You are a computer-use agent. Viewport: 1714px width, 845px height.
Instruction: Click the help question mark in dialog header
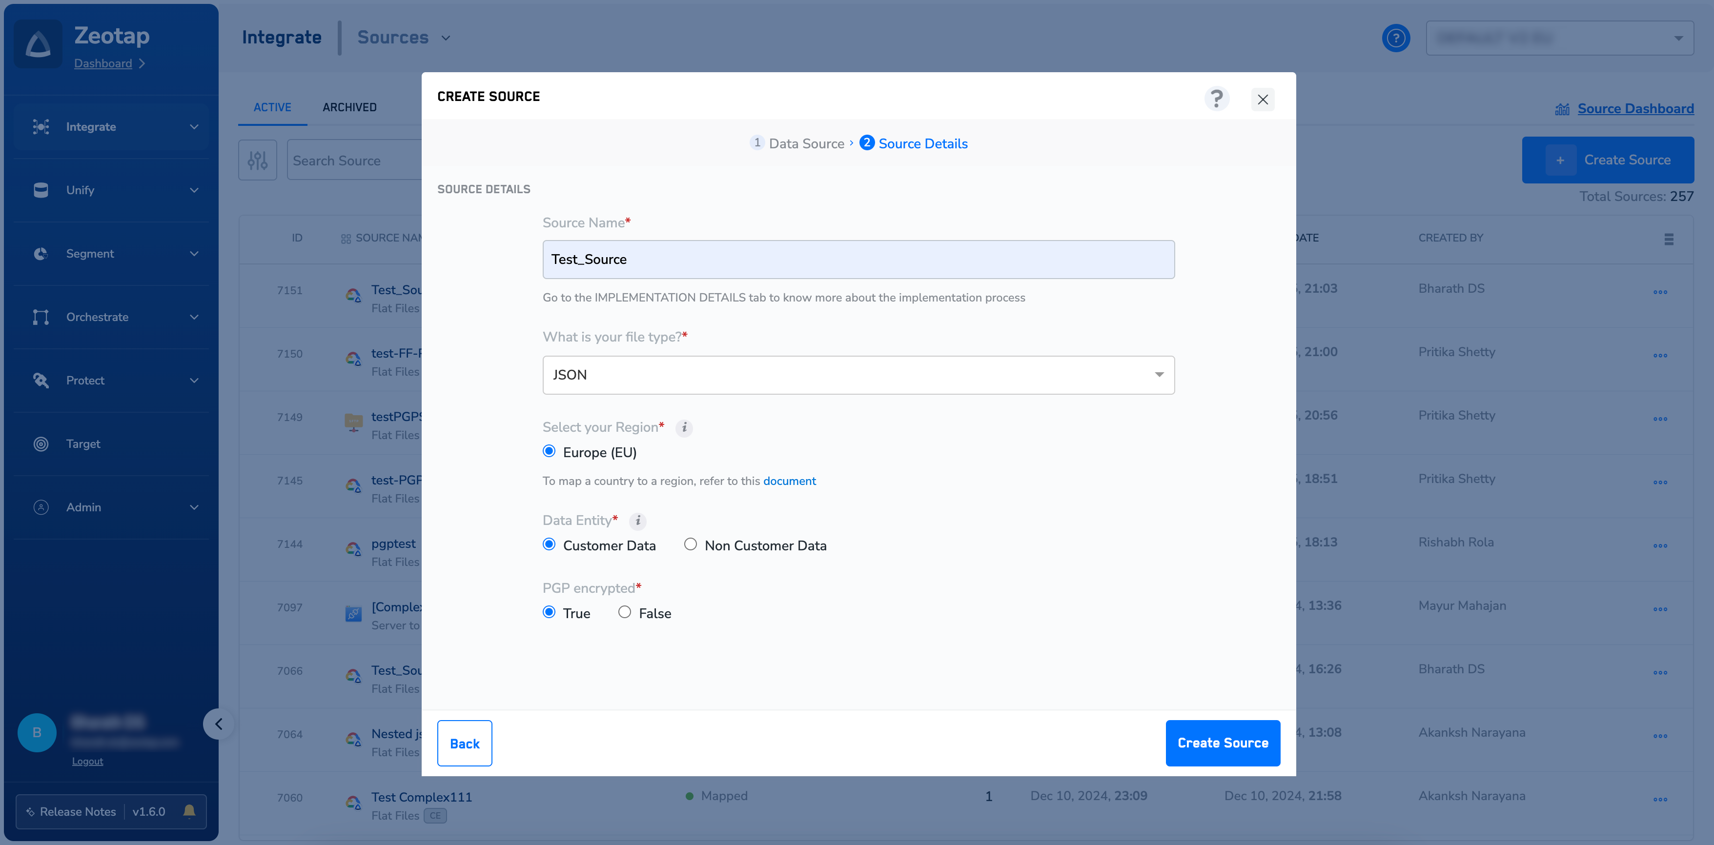tap(1216, 99)
